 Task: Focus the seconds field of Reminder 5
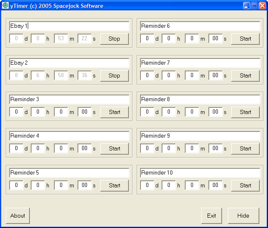click(85, 185)
